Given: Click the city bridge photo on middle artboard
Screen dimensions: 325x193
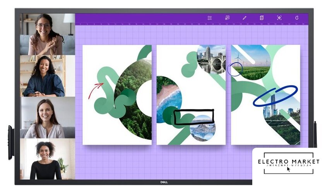Looking at the screenshot, I should (x=211, y=59).
